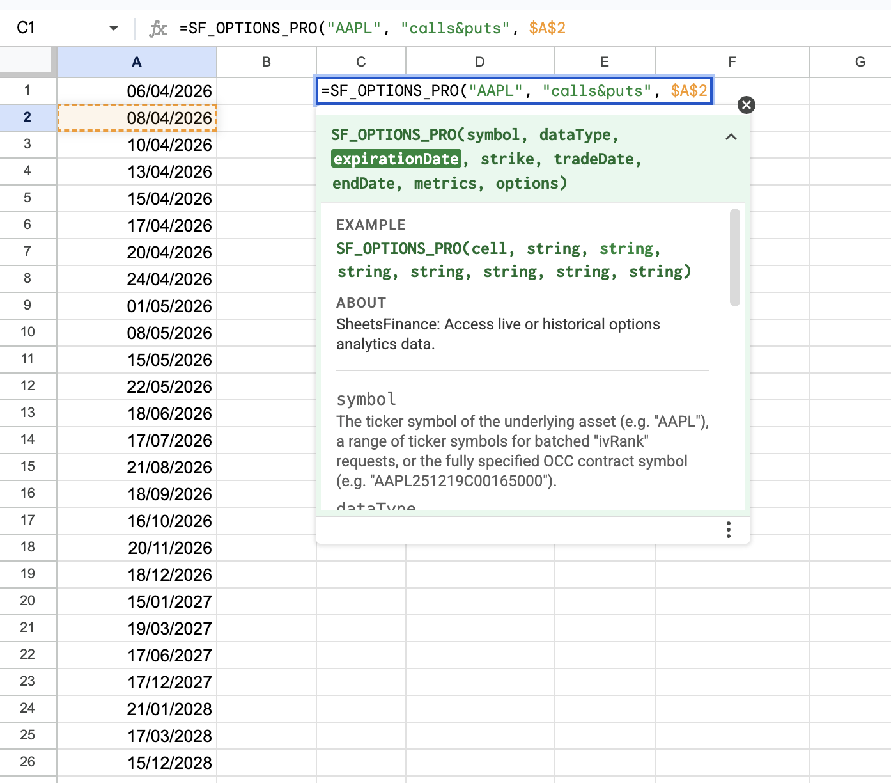
Task: Click cell containing 17/03/2028
Action: point(137,736)
